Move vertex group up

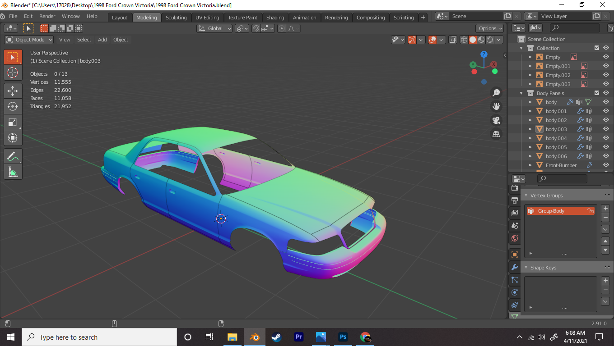[606, 241]
